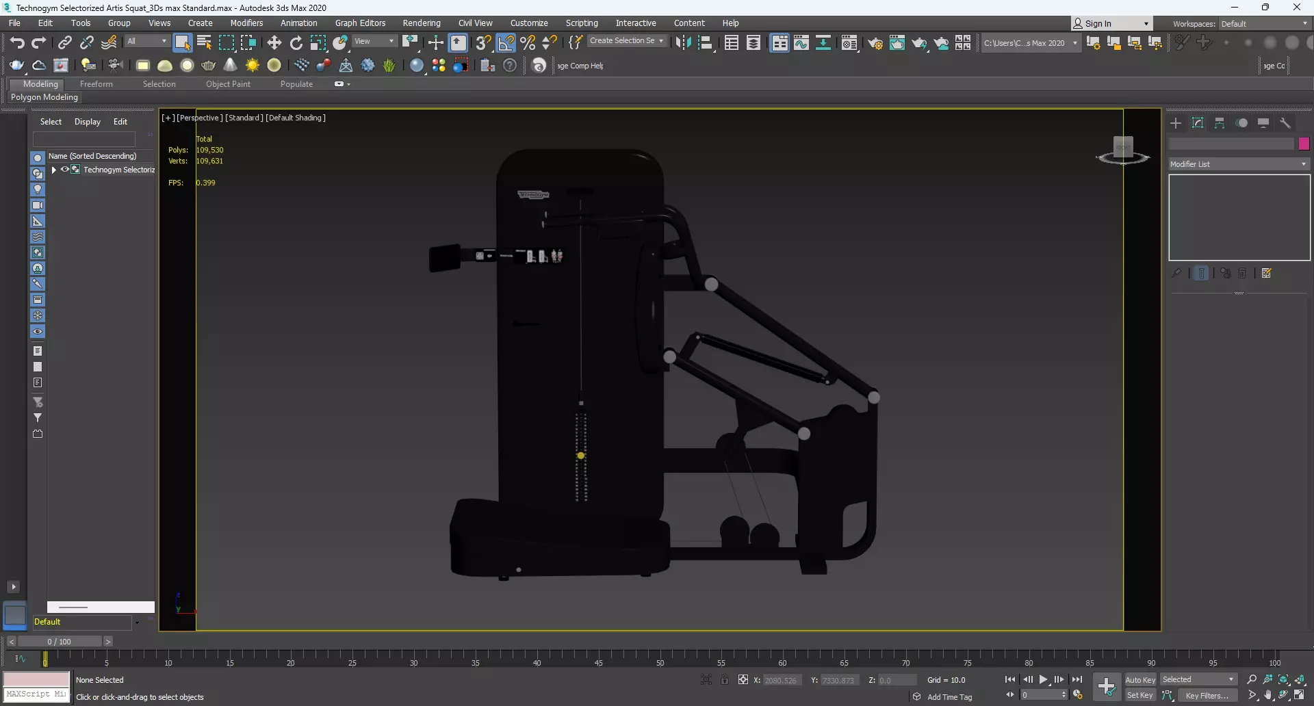Switch to the Motion command panel
1314x706 pixels.
[1241, 123]
